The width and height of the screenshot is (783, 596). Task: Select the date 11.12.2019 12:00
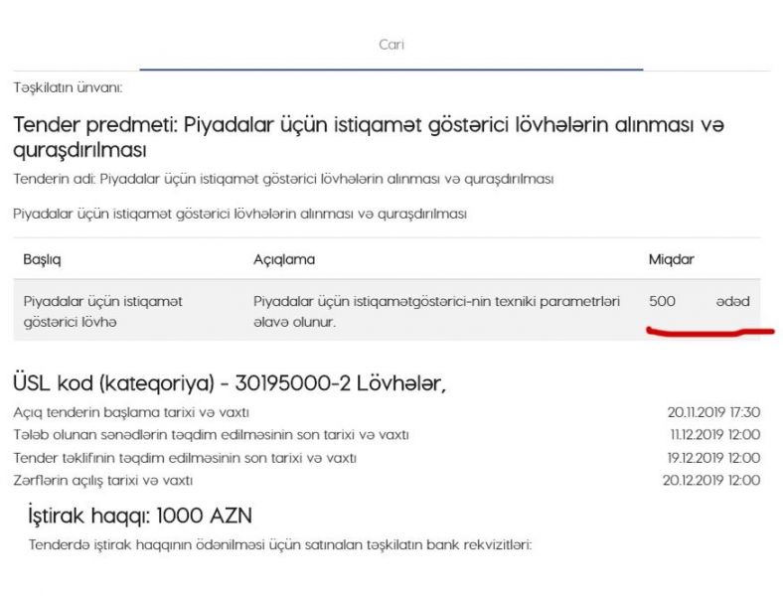(715, 435)
